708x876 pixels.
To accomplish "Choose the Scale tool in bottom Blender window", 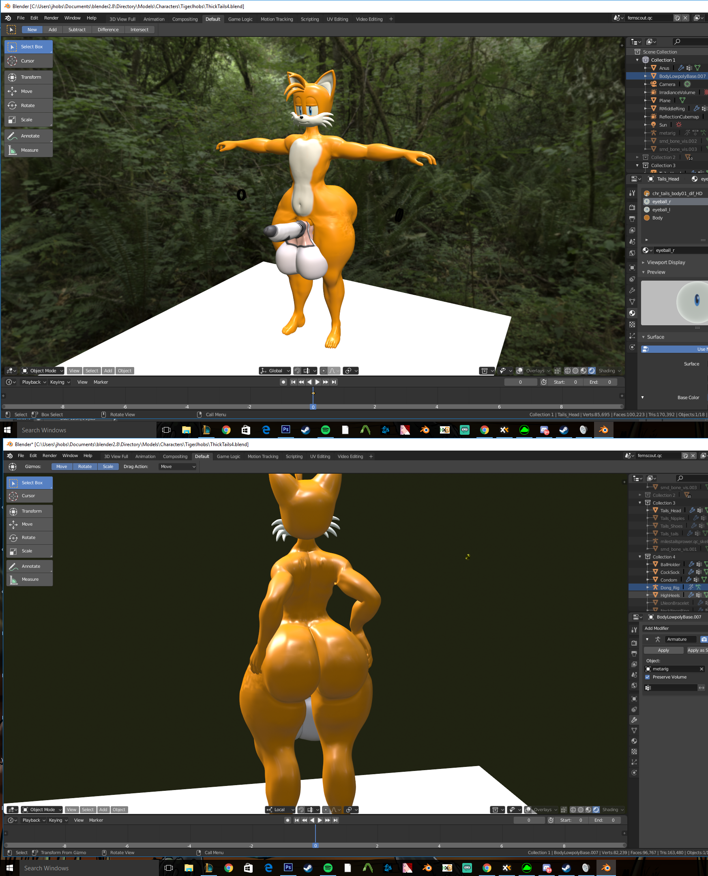I will tap(29, 551).
